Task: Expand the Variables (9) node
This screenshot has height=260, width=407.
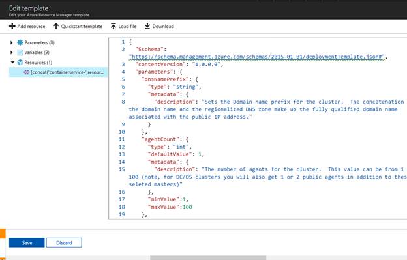Action: point(12,52)
